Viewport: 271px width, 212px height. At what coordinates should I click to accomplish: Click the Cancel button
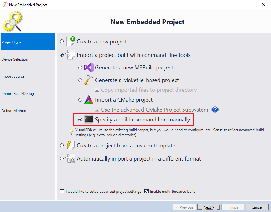[257, 207]
